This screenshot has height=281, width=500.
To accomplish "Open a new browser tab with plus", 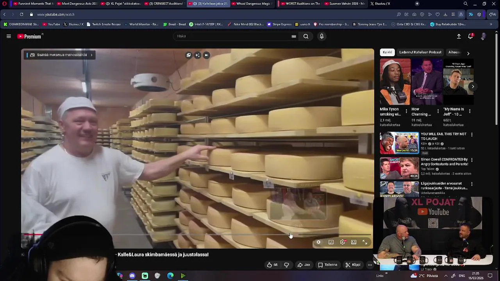I will pyautogui.click(x=417, y=4).
